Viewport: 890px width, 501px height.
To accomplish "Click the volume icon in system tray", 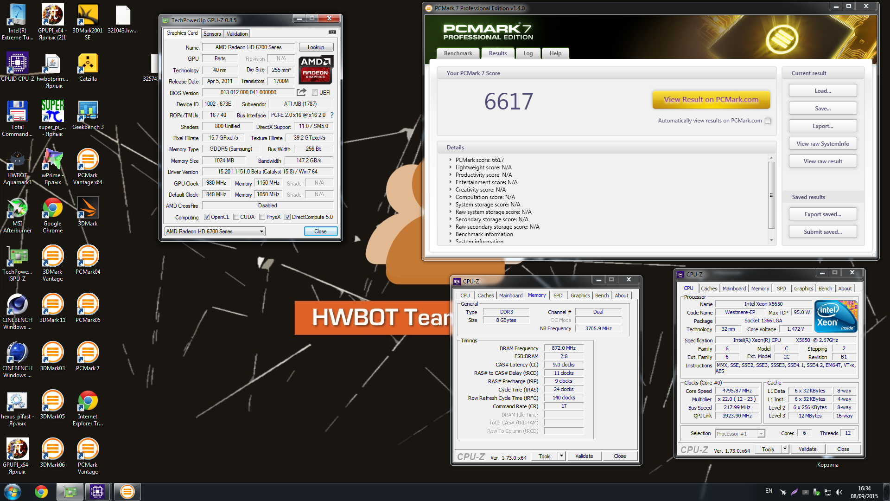I will click(839, 492).
